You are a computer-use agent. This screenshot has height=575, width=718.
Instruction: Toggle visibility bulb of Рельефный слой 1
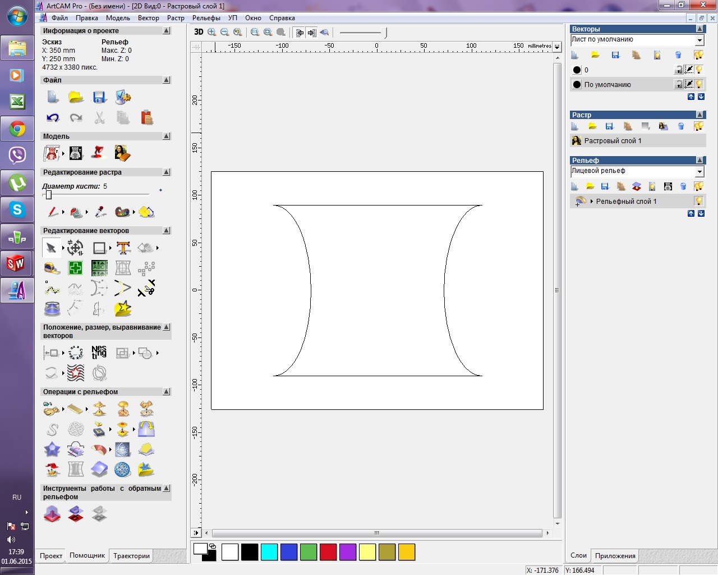point(699,201)
